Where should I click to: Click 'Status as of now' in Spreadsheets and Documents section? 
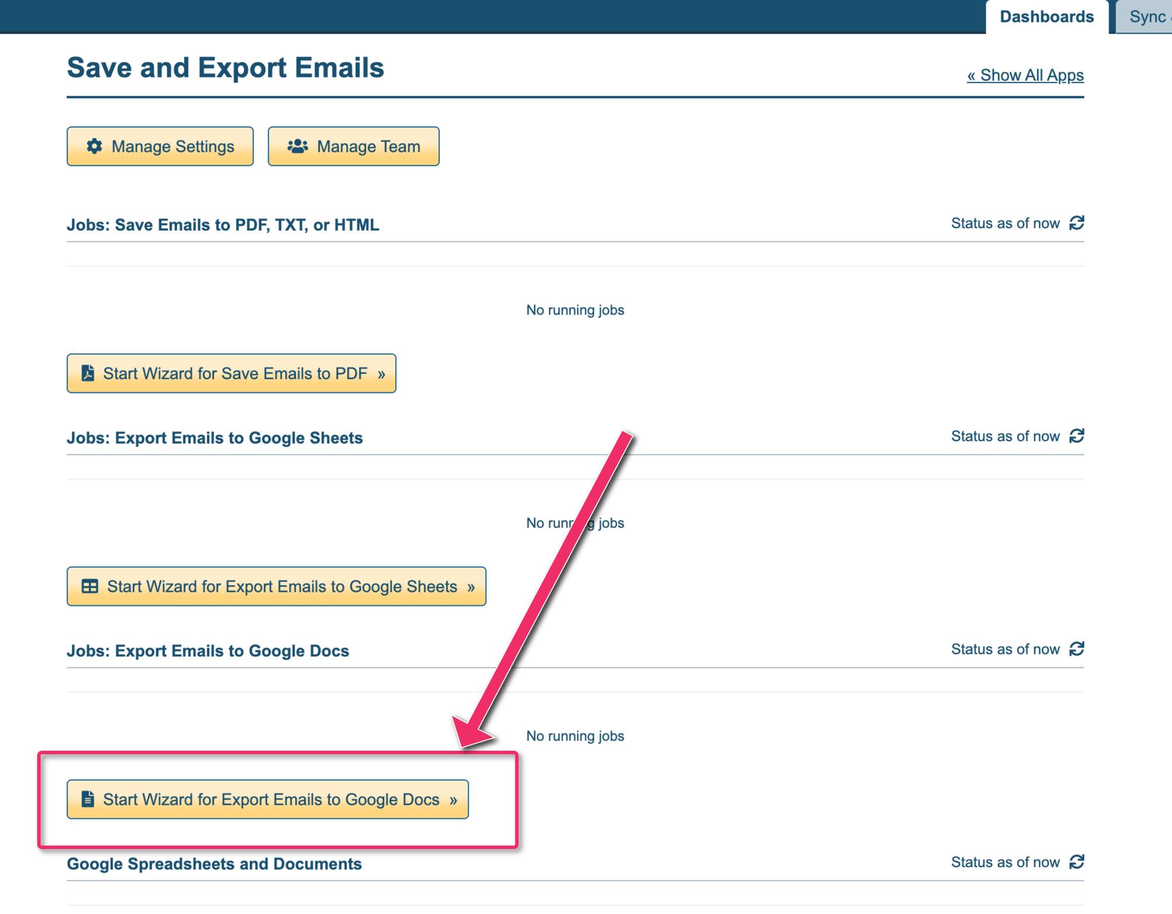[x=1005, y=863]
